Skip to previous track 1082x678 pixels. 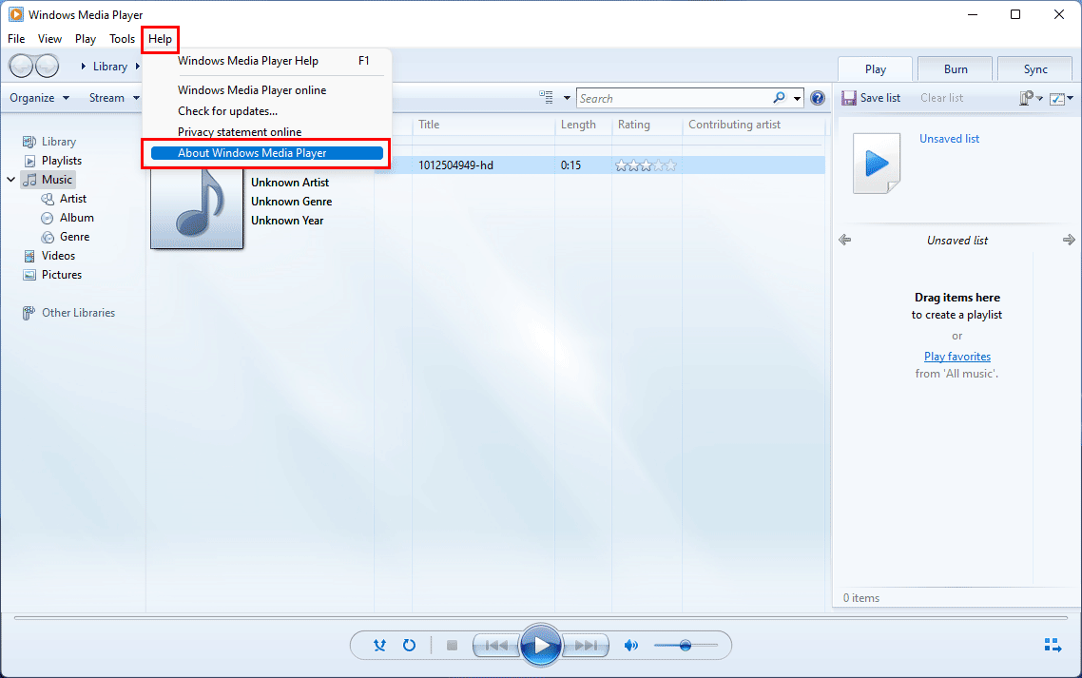click(497, 646)
